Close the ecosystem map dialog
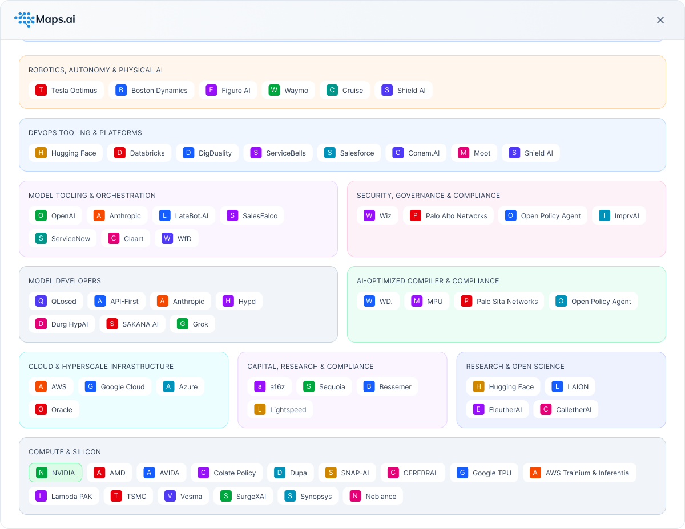This screenshot has height=529, width=685. [x=660, y=20]
